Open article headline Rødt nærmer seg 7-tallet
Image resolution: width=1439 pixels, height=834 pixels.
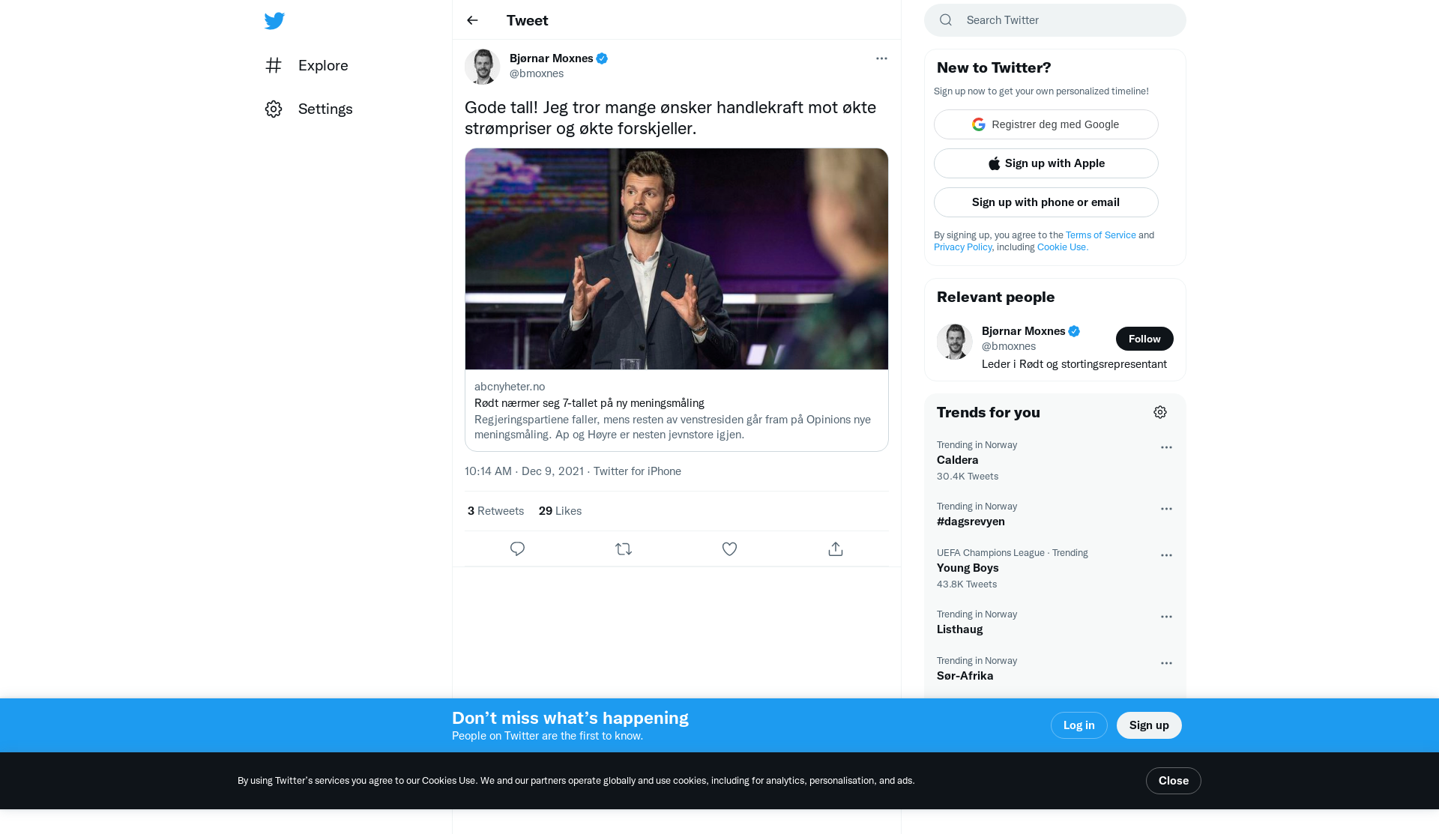point(589,403)
